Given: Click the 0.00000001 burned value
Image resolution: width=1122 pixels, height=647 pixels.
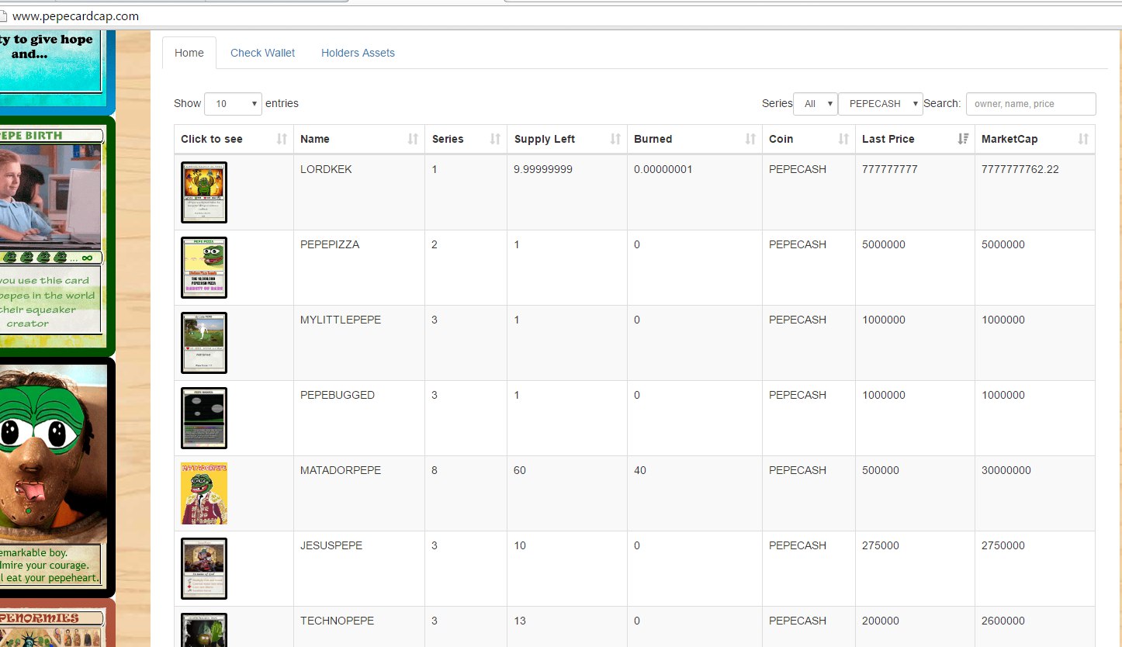Looking at the screenshot, I should point(663,169).
